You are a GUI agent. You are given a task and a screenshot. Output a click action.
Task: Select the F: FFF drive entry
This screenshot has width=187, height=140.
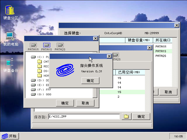tap(41, 90)
